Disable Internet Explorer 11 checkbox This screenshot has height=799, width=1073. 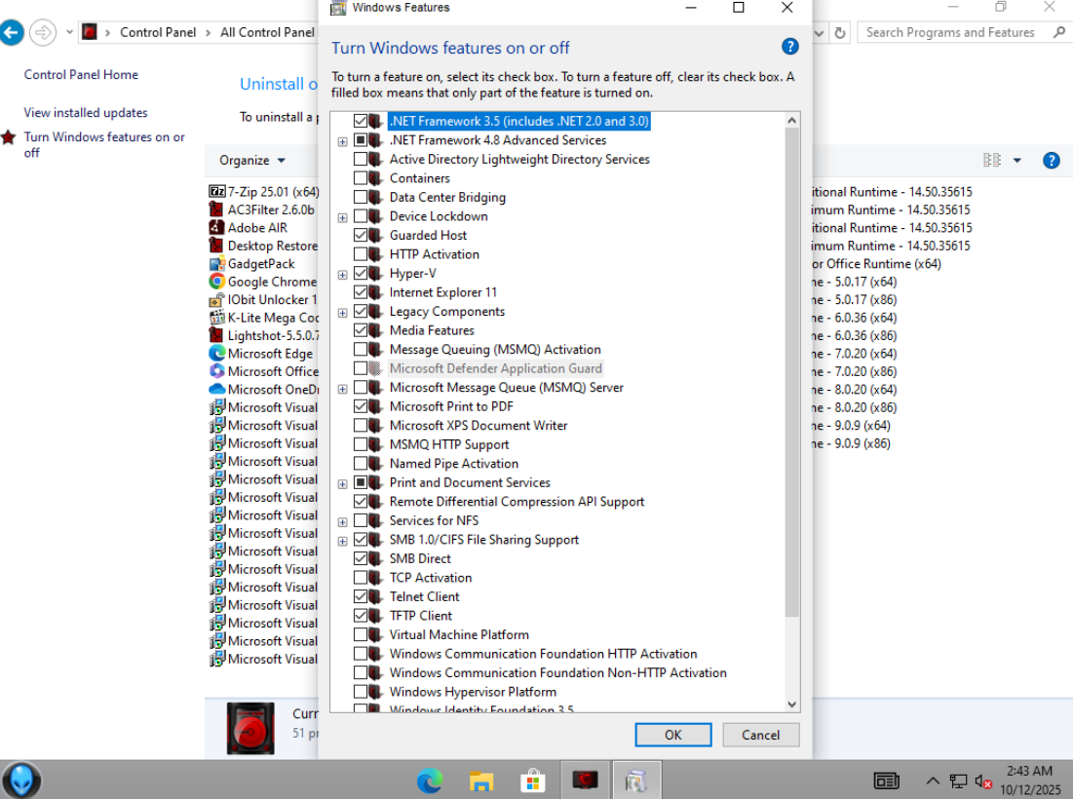361,292
